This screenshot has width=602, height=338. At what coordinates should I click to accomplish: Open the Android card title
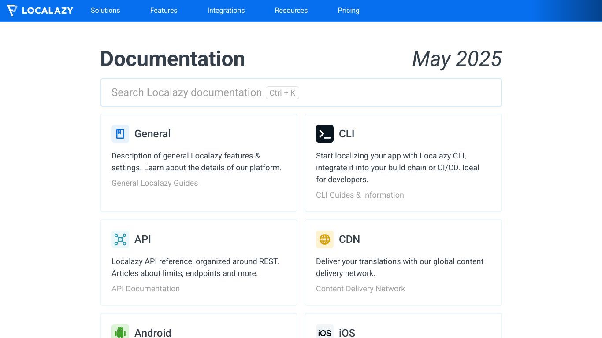153,333
